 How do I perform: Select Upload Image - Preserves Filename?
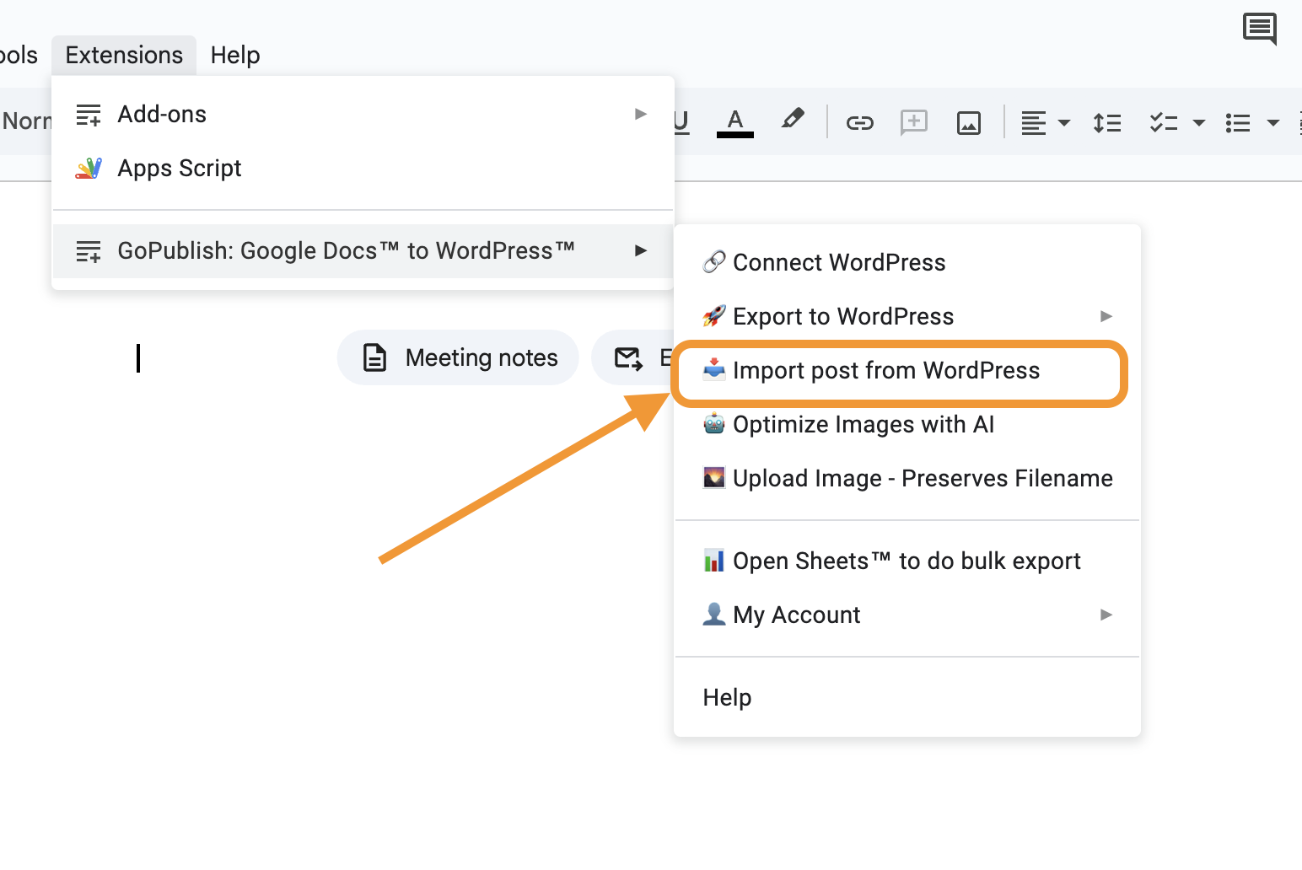[907, 479]
